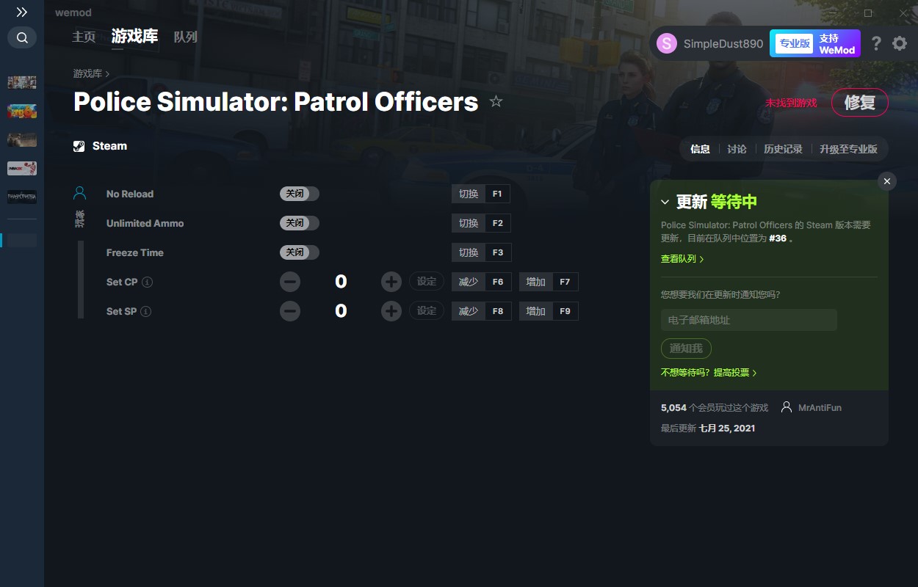This screenshot has width=918, height=587.
Task: Click the 电子邮箱地址 input field
Action: [x=749, y=320]
